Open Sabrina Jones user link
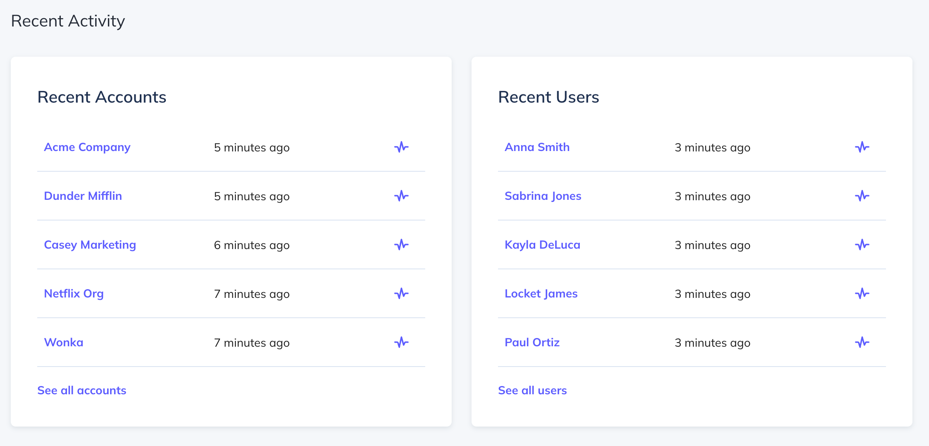This screenshot has height=446, width=929. (543, 197)
